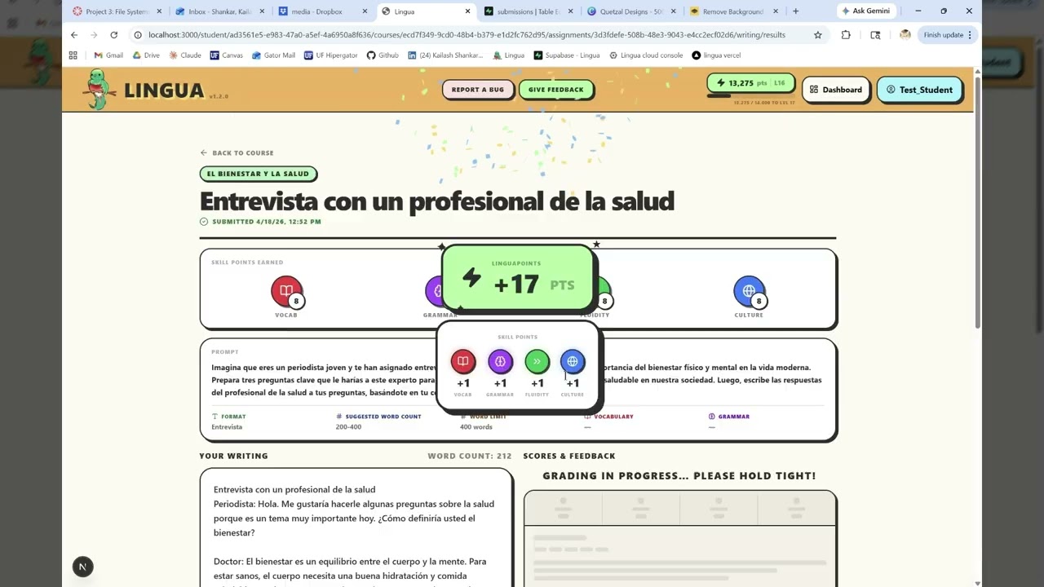Click the Report a Bug button
This screenshot has height=587, width=1044.
(x=478, y=90)
